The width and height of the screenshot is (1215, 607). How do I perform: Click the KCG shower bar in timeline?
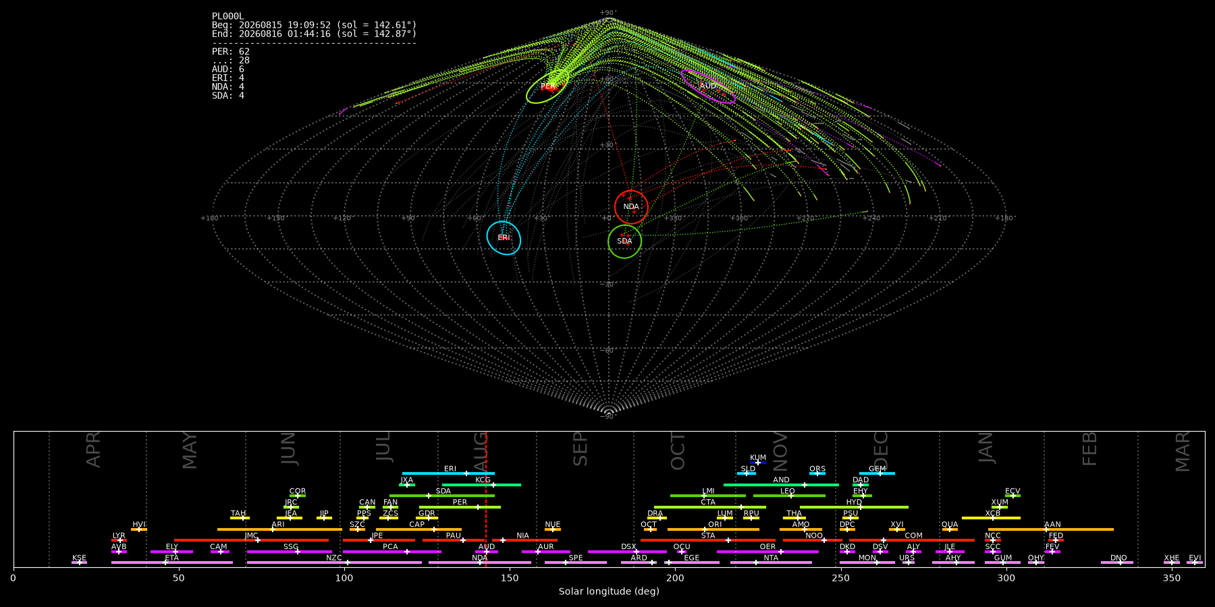(481, 484)
